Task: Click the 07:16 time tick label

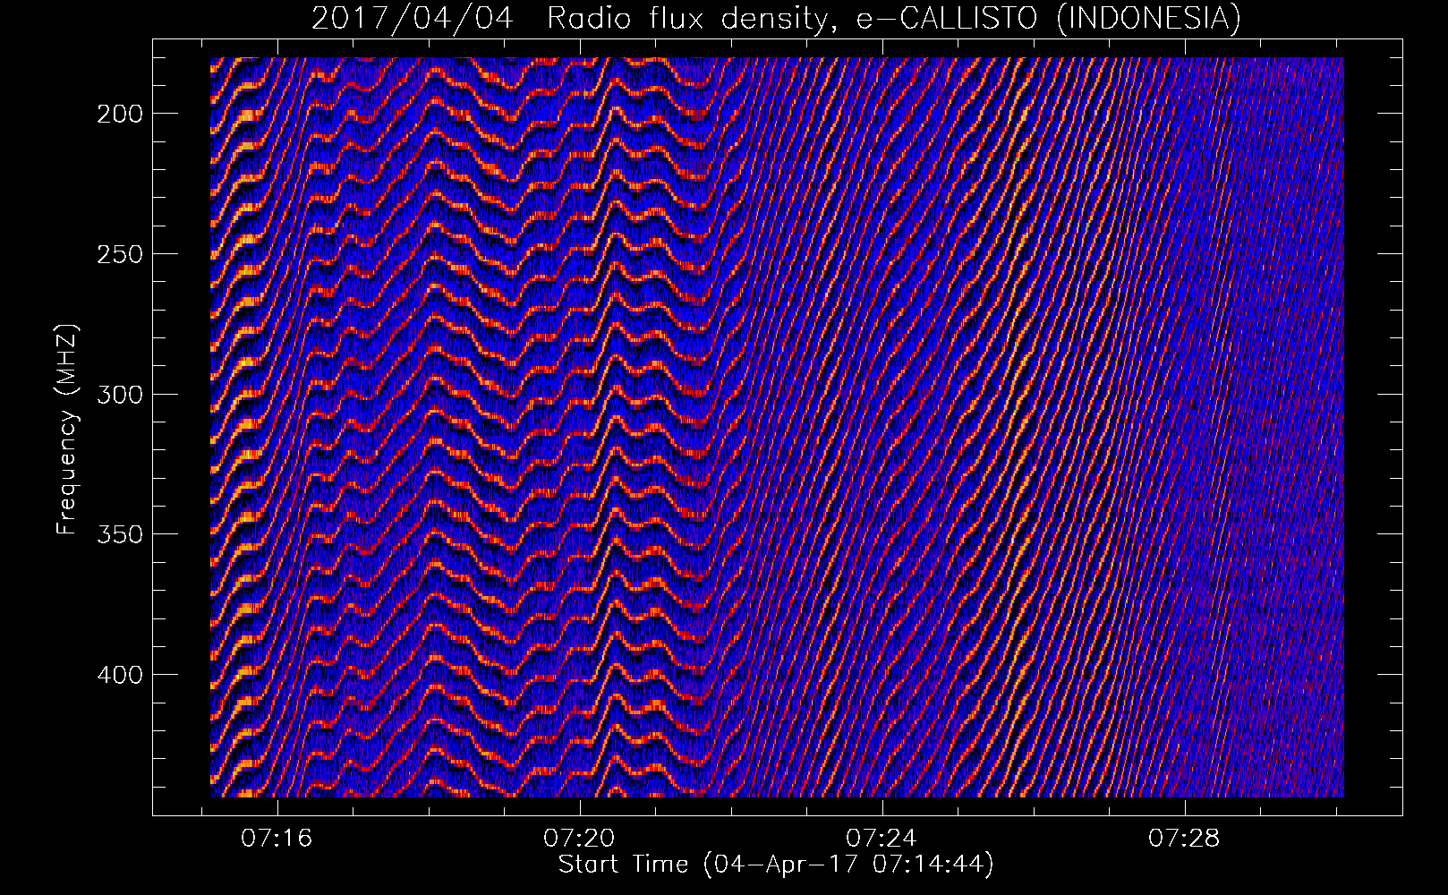Action: point(277,838)
